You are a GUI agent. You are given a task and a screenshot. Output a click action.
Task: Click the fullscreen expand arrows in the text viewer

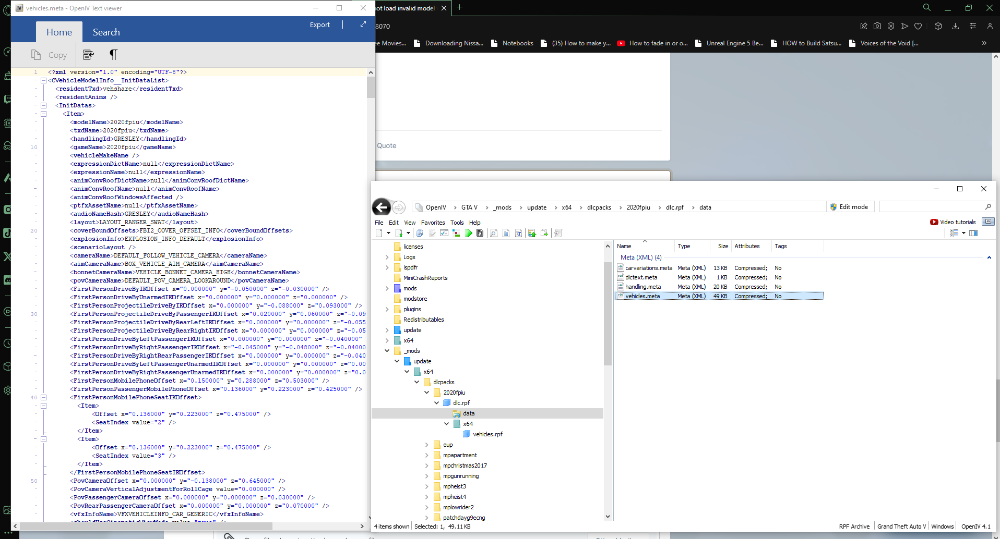pyautogui.click(x=363, y=24)
